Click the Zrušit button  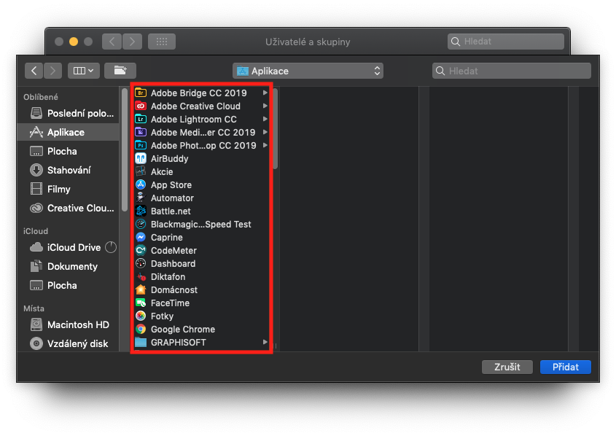coord(507,367)
